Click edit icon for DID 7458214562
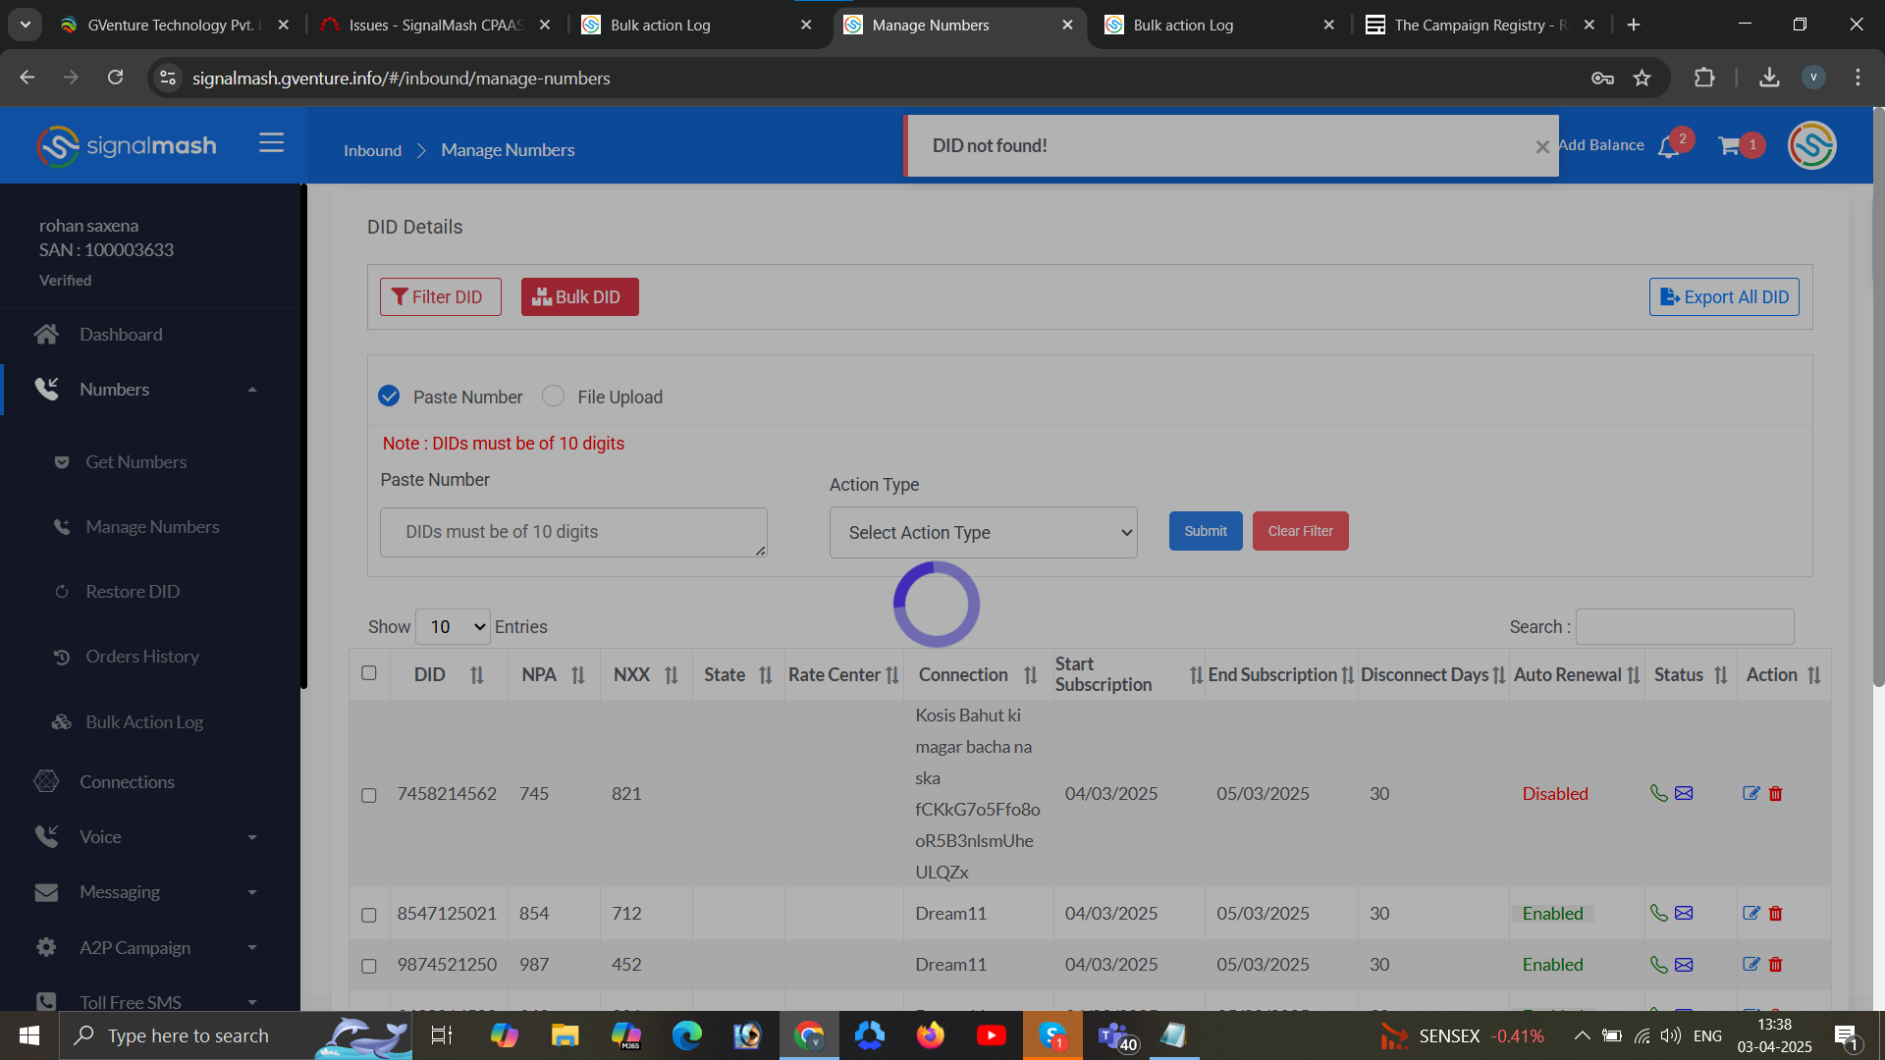1885x1060 pixels. (1750, 793)
